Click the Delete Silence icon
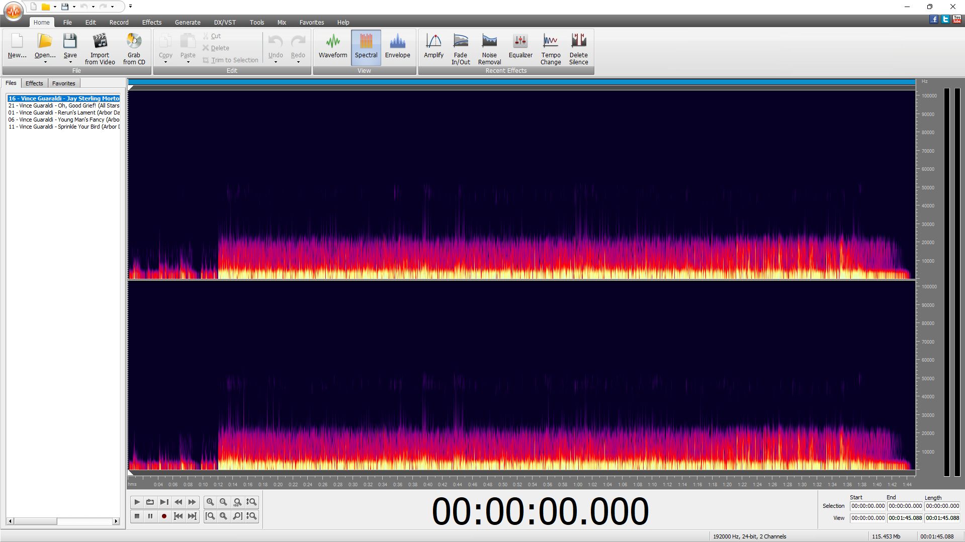 pyautogui.click(x=578, y=49)
